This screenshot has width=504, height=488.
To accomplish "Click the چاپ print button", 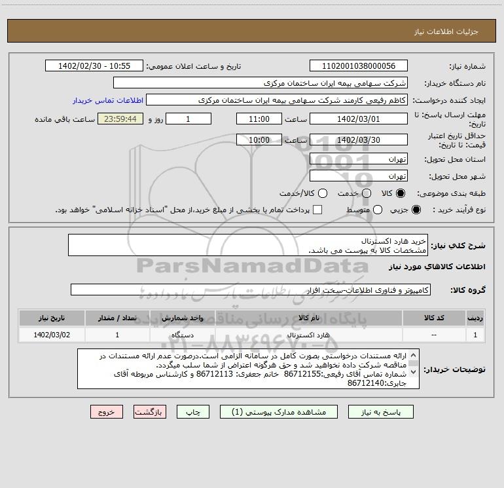I will (193, 412).
